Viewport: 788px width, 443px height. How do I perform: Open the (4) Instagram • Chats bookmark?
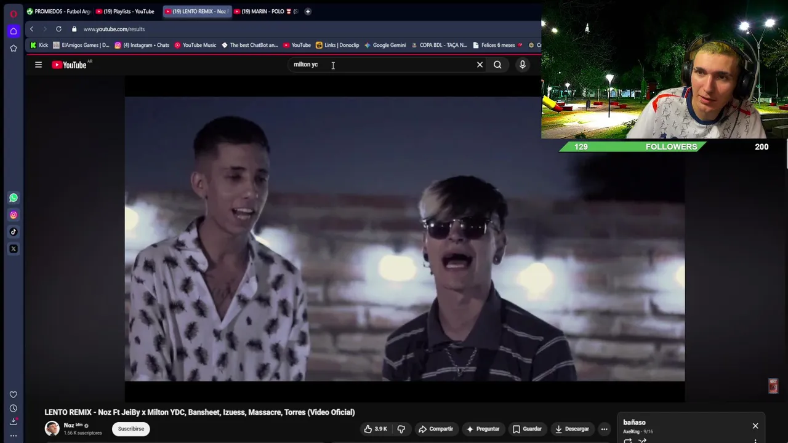point(142,45)
